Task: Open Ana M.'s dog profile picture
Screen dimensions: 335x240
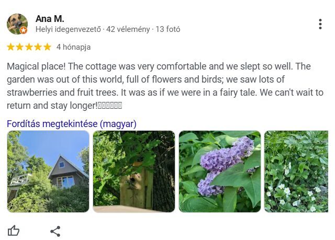Action: pyautogui.click(x=17, y=24)
